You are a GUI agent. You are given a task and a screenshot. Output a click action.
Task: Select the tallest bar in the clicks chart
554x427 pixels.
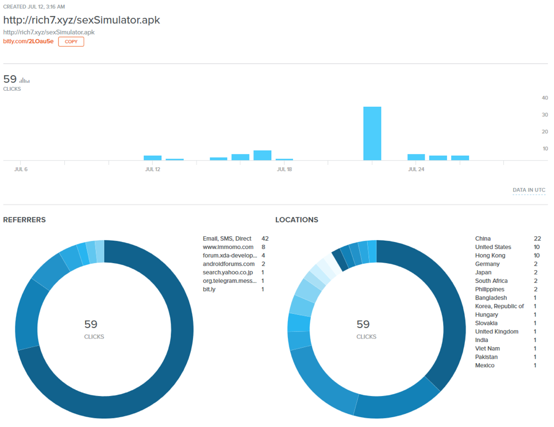click(x=372, y=133)
